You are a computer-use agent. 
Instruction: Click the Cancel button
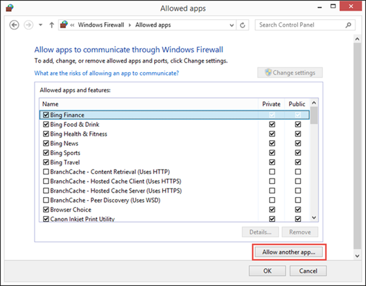(308, 271)
